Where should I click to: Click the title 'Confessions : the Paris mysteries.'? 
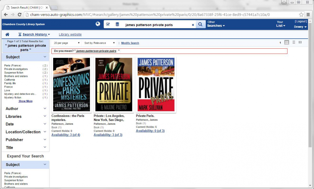click(x=68, y=118)
